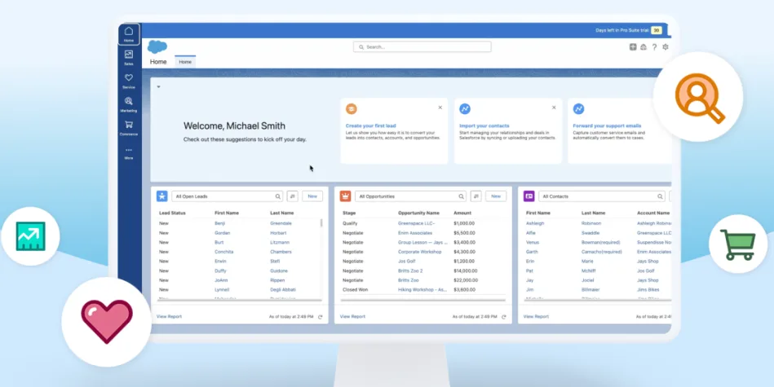Click magnifier icon in All Open Leads field
Image resolution: width=774 pixels, height=387 pixels.
click(278, 196)
